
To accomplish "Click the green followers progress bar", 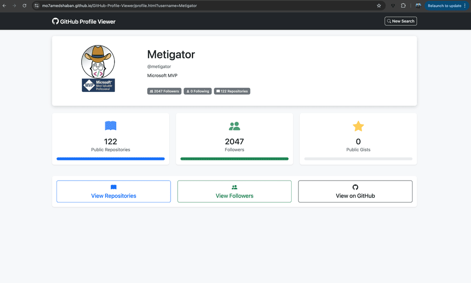I will click(x=234, y=159).
